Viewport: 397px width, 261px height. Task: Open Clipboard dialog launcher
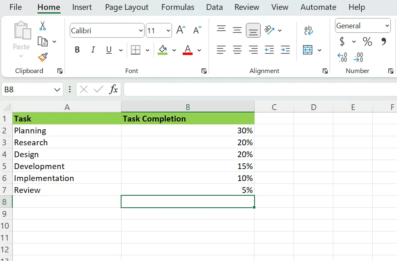point(60,71)
